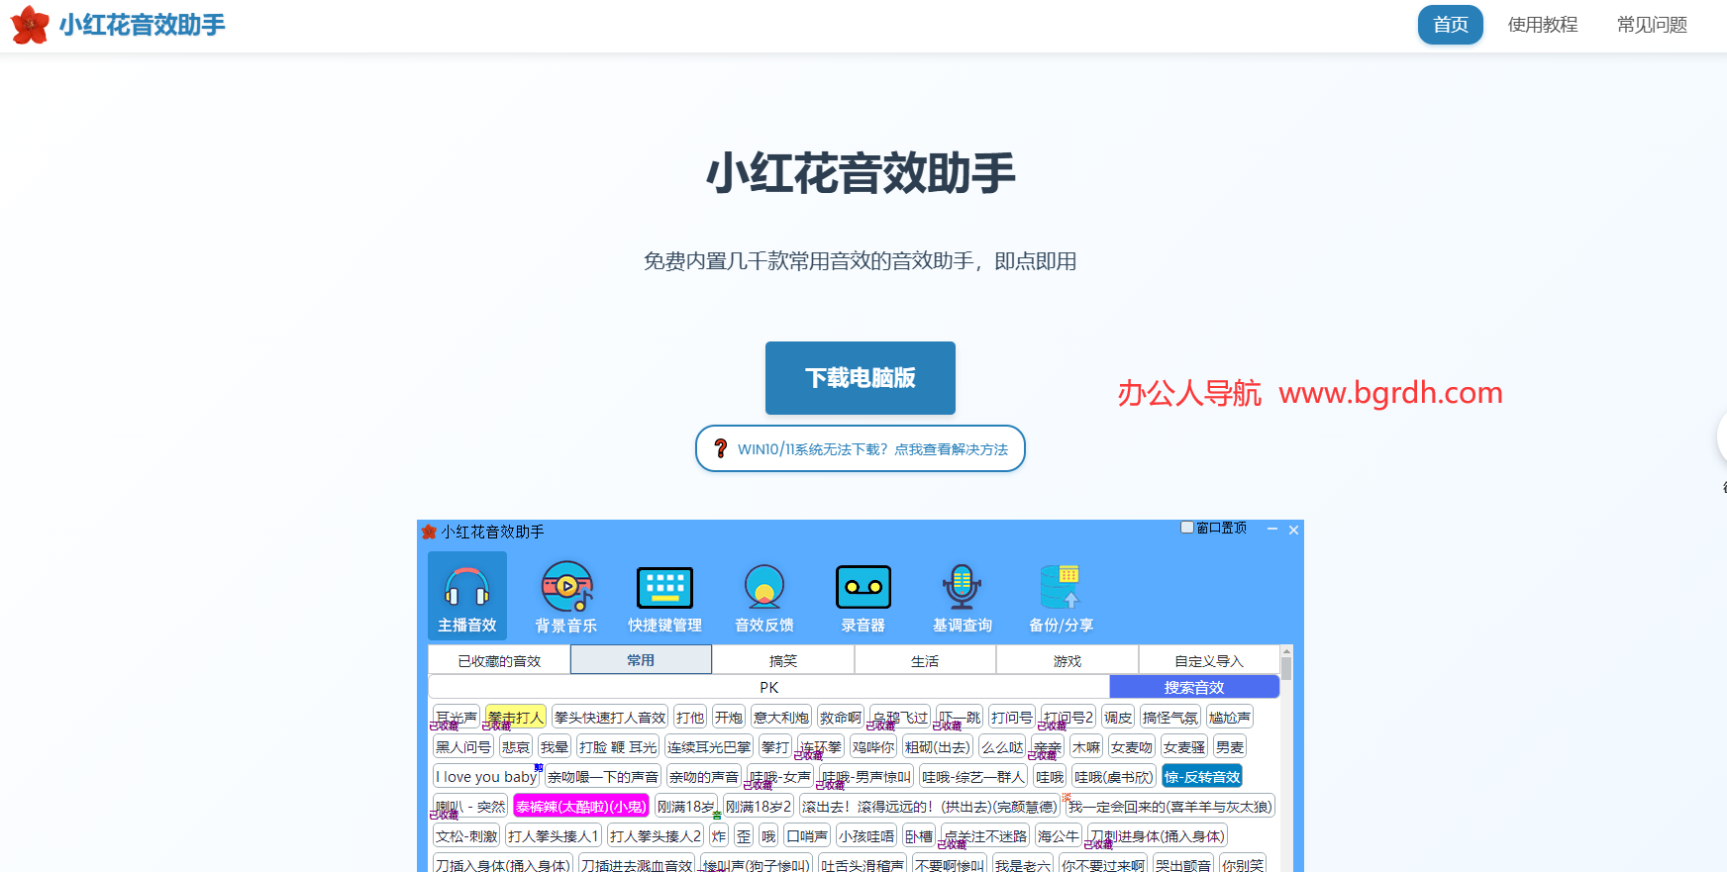Select the PK category row
This screenshot has width=1727, height=872.
tap(768, 687)
